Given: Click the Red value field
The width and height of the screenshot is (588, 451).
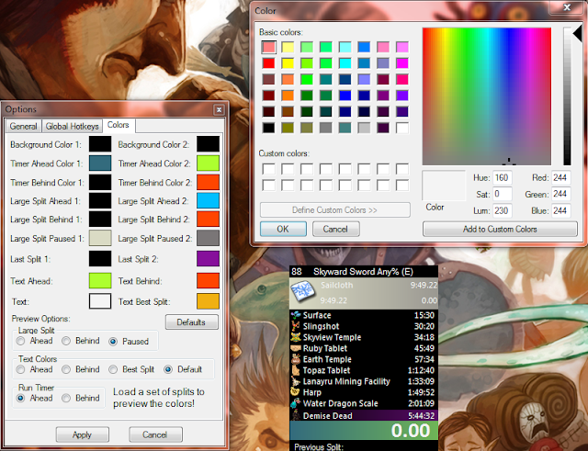Looking at the screenshot, I should tap(561, 177).
